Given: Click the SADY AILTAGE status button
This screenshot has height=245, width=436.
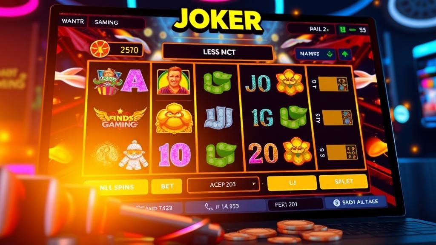Looking at the screenshot, I should pyautogui.click(x=356, y=202).
